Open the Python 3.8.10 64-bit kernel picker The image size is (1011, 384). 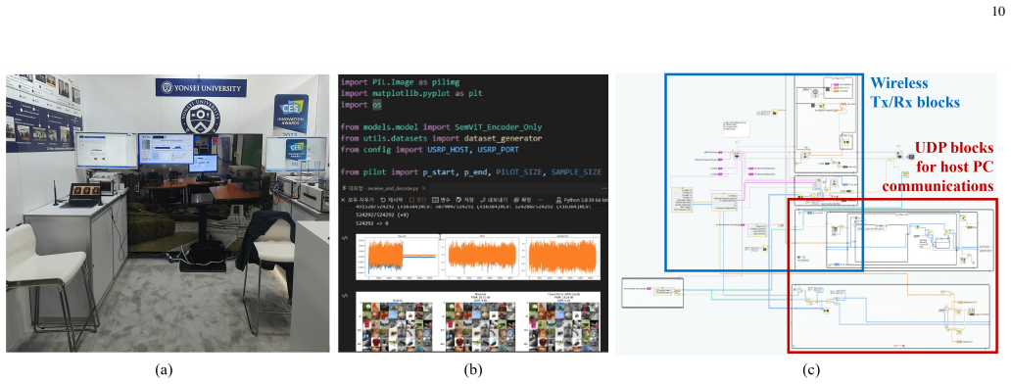[581, 201]
